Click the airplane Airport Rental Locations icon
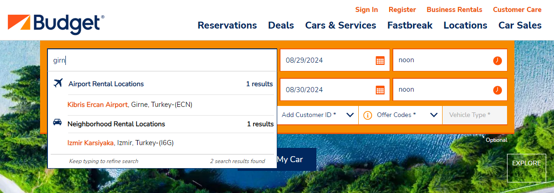Viewport: 554px width, 193px height. tap(58, 83)
